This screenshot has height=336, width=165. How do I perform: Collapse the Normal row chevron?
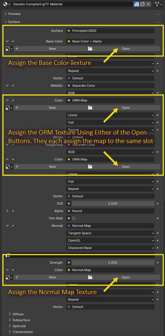7,225
